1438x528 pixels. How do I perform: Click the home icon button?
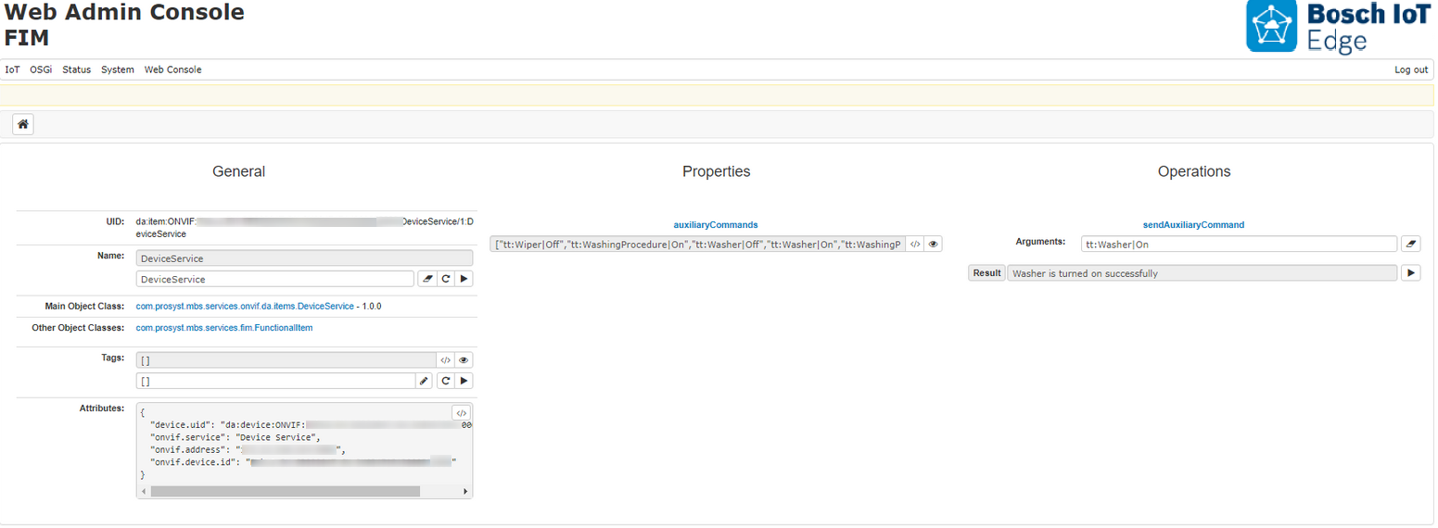click(x=23, y=124)
